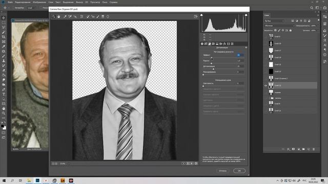Select the Camera Raw Hand tool
Image resolution: width=328 pixels, height=184 pixels.
[59, 17]
